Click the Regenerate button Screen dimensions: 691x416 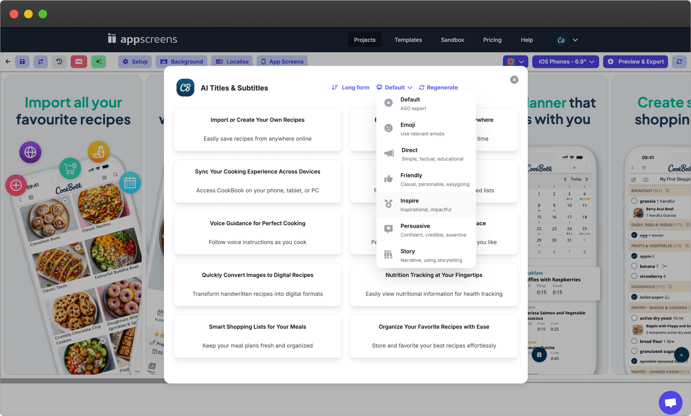pos(438,87)
